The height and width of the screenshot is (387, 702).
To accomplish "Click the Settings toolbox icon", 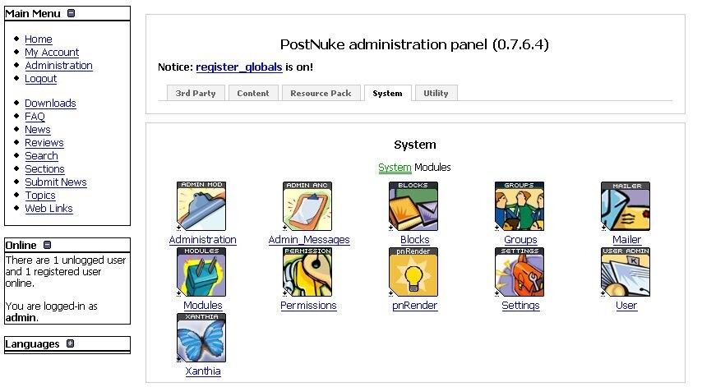I will [520, 272].
